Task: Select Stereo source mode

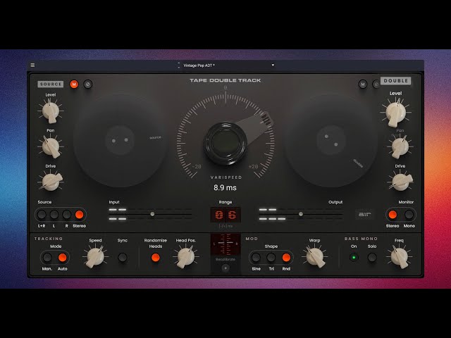Action: (79, 214)
